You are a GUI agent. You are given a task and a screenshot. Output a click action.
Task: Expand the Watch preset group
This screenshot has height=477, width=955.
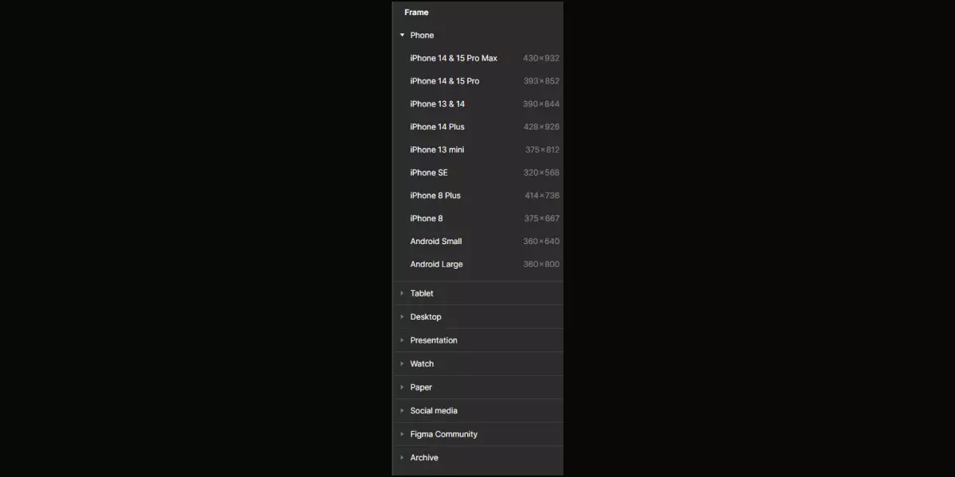pyautogui.click(x=402, y=363)
